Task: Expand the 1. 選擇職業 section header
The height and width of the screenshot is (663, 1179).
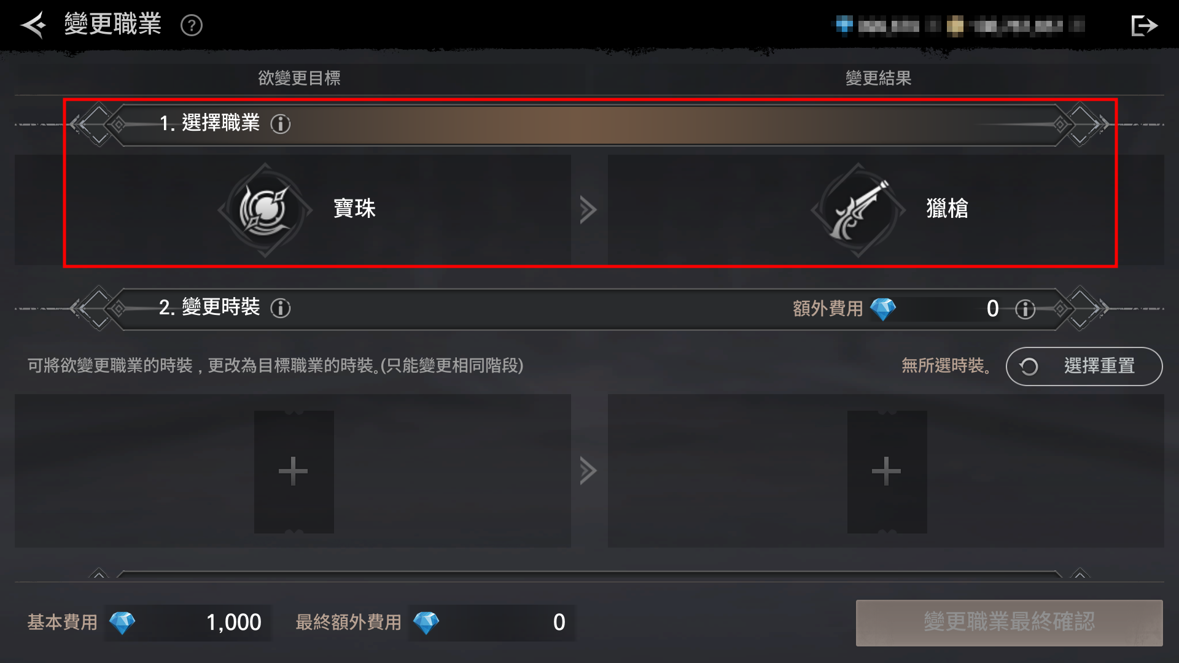Action: [x=589, y=125]
